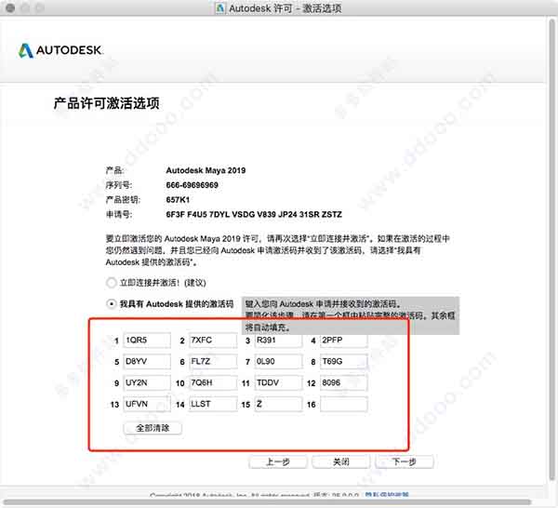Click activation code field 15 containing Z

coord(278,405)
